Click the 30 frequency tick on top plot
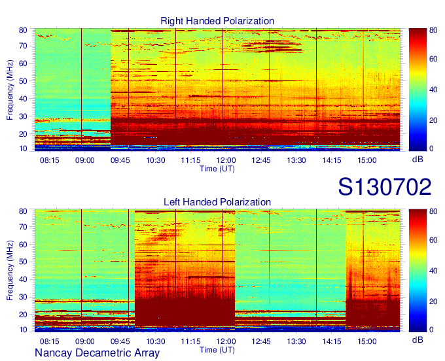 pyautogui.click(x=24, y=116)
